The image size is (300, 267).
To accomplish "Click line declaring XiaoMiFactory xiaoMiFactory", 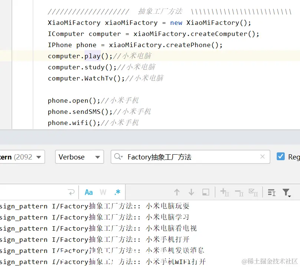I will [149, 23].
